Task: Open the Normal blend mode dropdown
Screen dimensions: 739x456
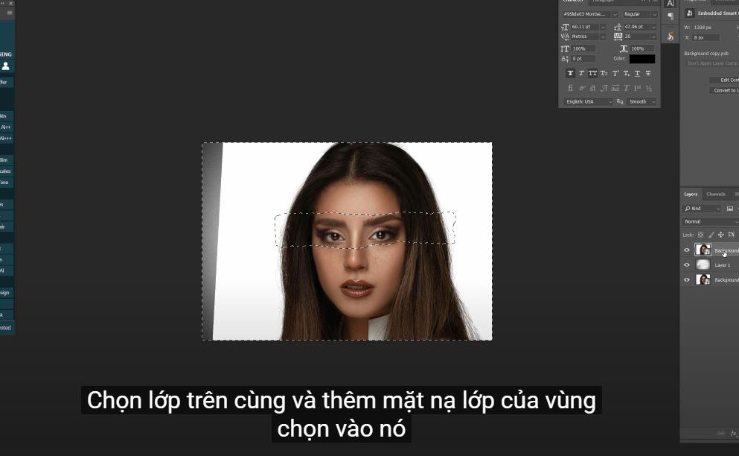Action: click(710, 221)
